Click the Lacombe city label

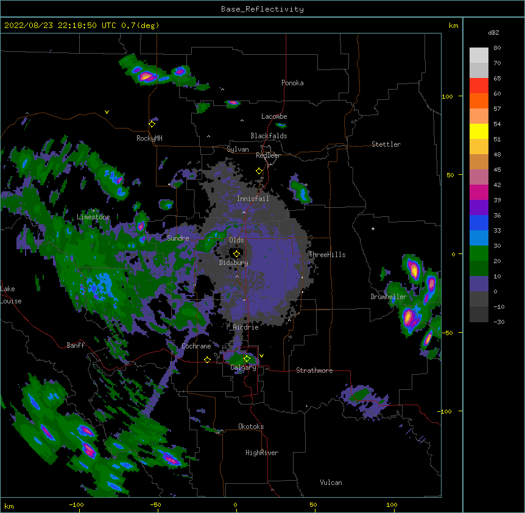[274, 116]
